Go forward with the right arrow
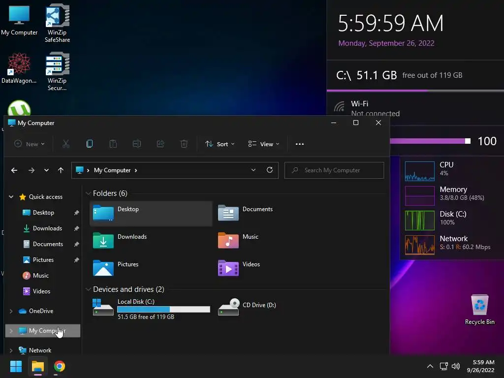This screenshot has width=504, height=378. click(31, 170)
